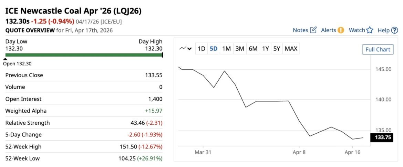403x167 pixels.
Task: Click the Alerts link text
Action: click(328, 30)
